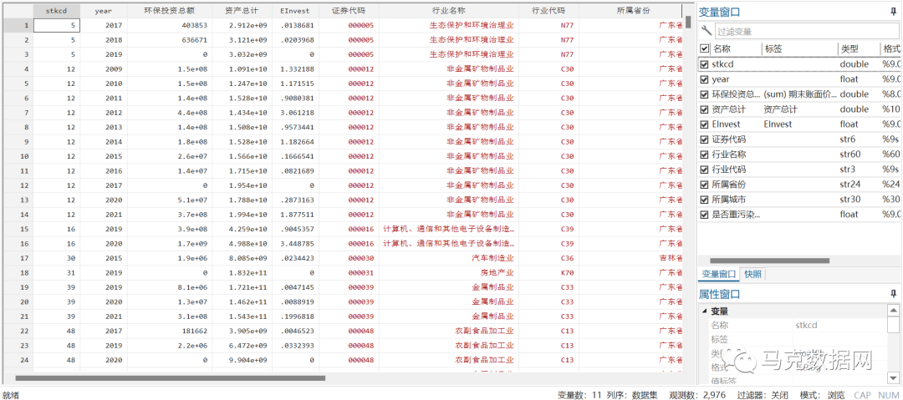Click the variables list horizontal scrollbar thumb
The image size is (903, 400).
769,261
